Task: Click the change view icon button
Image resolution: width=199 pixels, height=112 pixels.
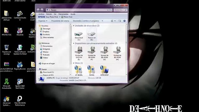Action: pos(112,21)
